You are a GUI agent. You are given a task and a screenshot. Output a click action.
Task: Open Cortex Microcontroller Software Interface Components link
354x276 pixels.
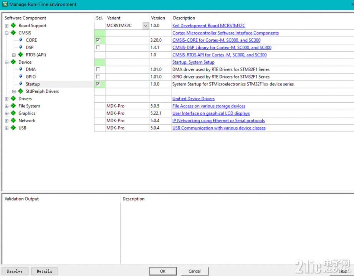[225, 33]
